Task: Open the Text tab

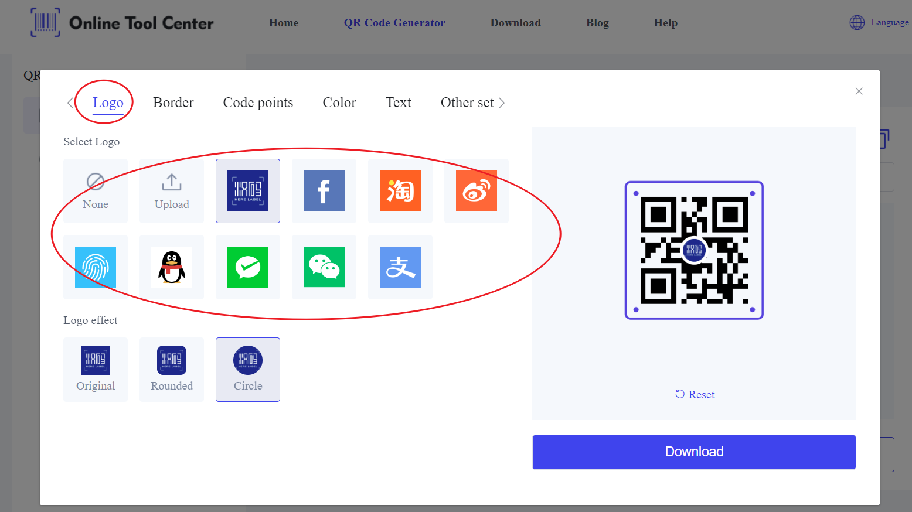Action: coord(399,103)
